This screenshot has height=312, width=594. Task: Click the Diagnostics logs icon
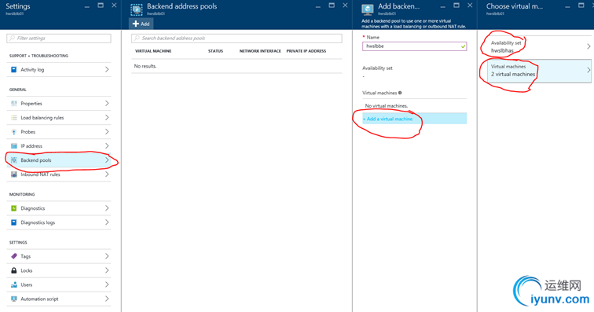(x=13, y=222)
